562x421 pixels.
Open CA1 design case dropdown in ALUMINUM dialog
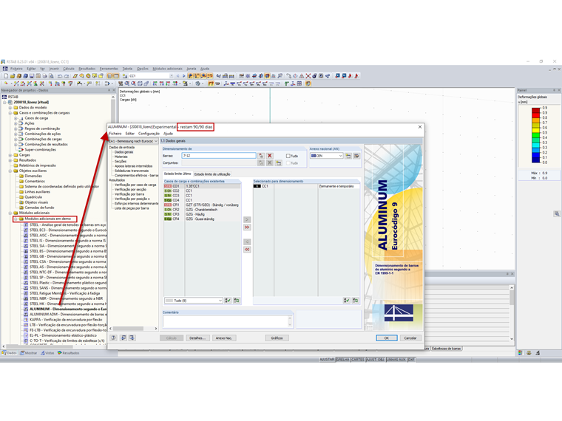pos(155,141)
